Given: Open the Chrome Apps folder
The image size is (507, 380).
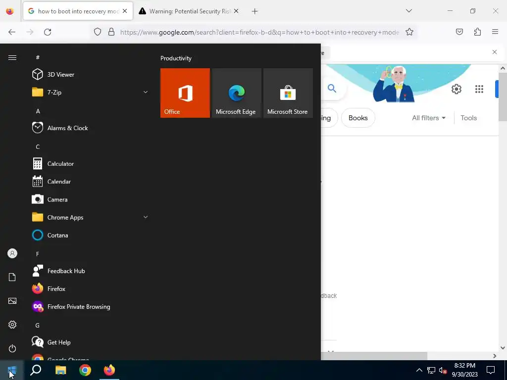Looking at the screenshot, I should pos(91,218).
